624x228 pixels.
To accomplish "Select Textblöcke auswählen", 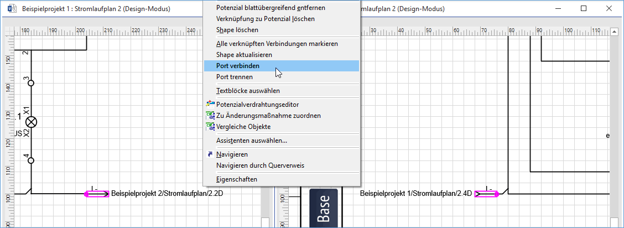I will (x=248, y=91).
